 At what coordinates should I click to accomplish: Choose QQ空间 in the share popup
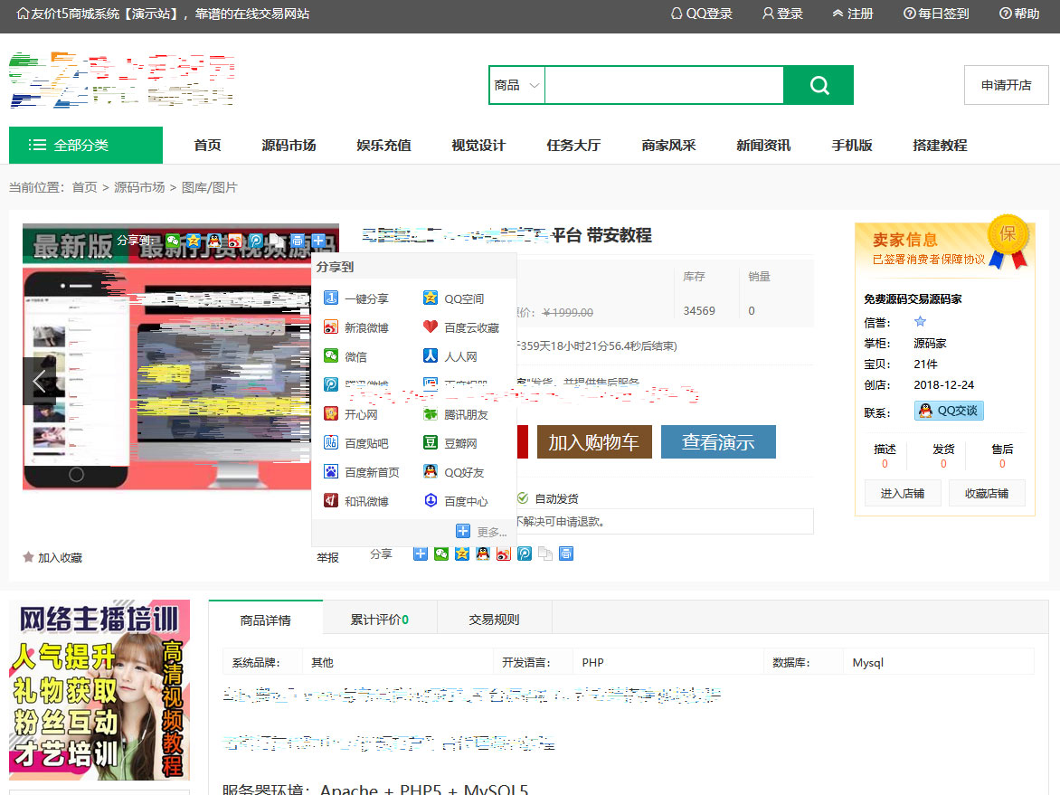pyautogui.click(x=463, y=298)
